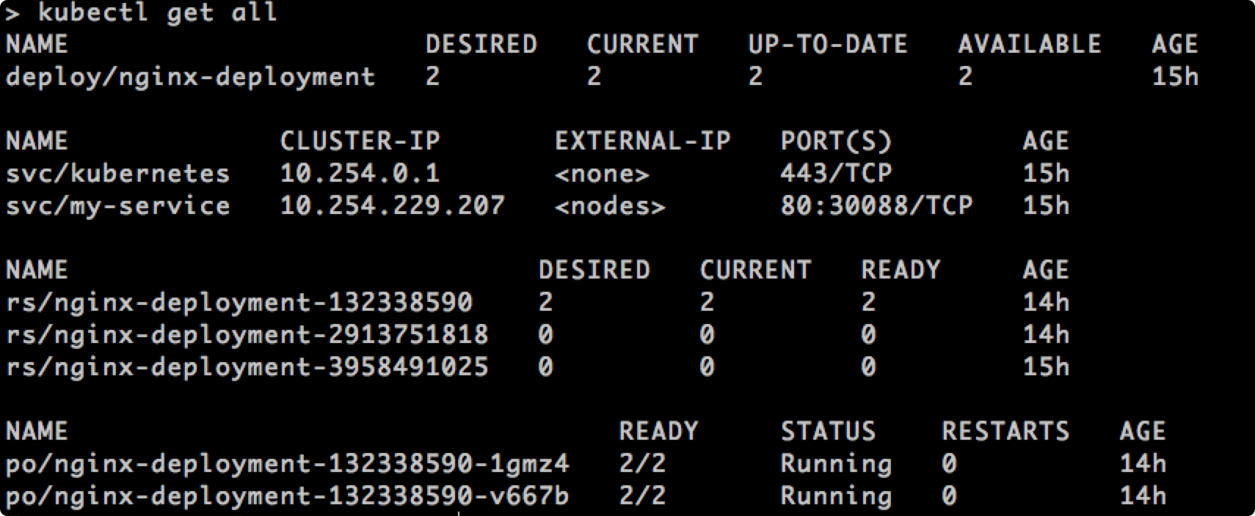The width and height of the screenshot is (1255, 516).
Task: Click the PORT(S) column header
Action: [836, 141]
